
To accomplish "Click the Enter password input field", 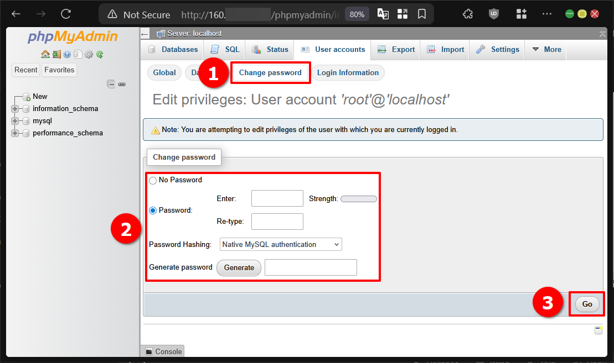I will click(277, 198).
